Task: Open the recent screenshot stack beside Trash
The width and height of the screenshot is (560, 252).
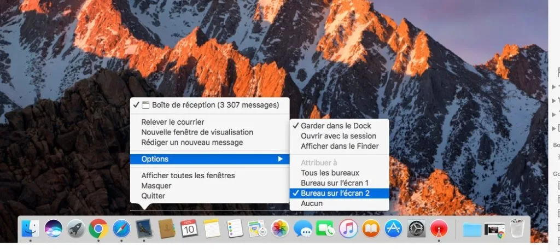Action: pos(494,230)
